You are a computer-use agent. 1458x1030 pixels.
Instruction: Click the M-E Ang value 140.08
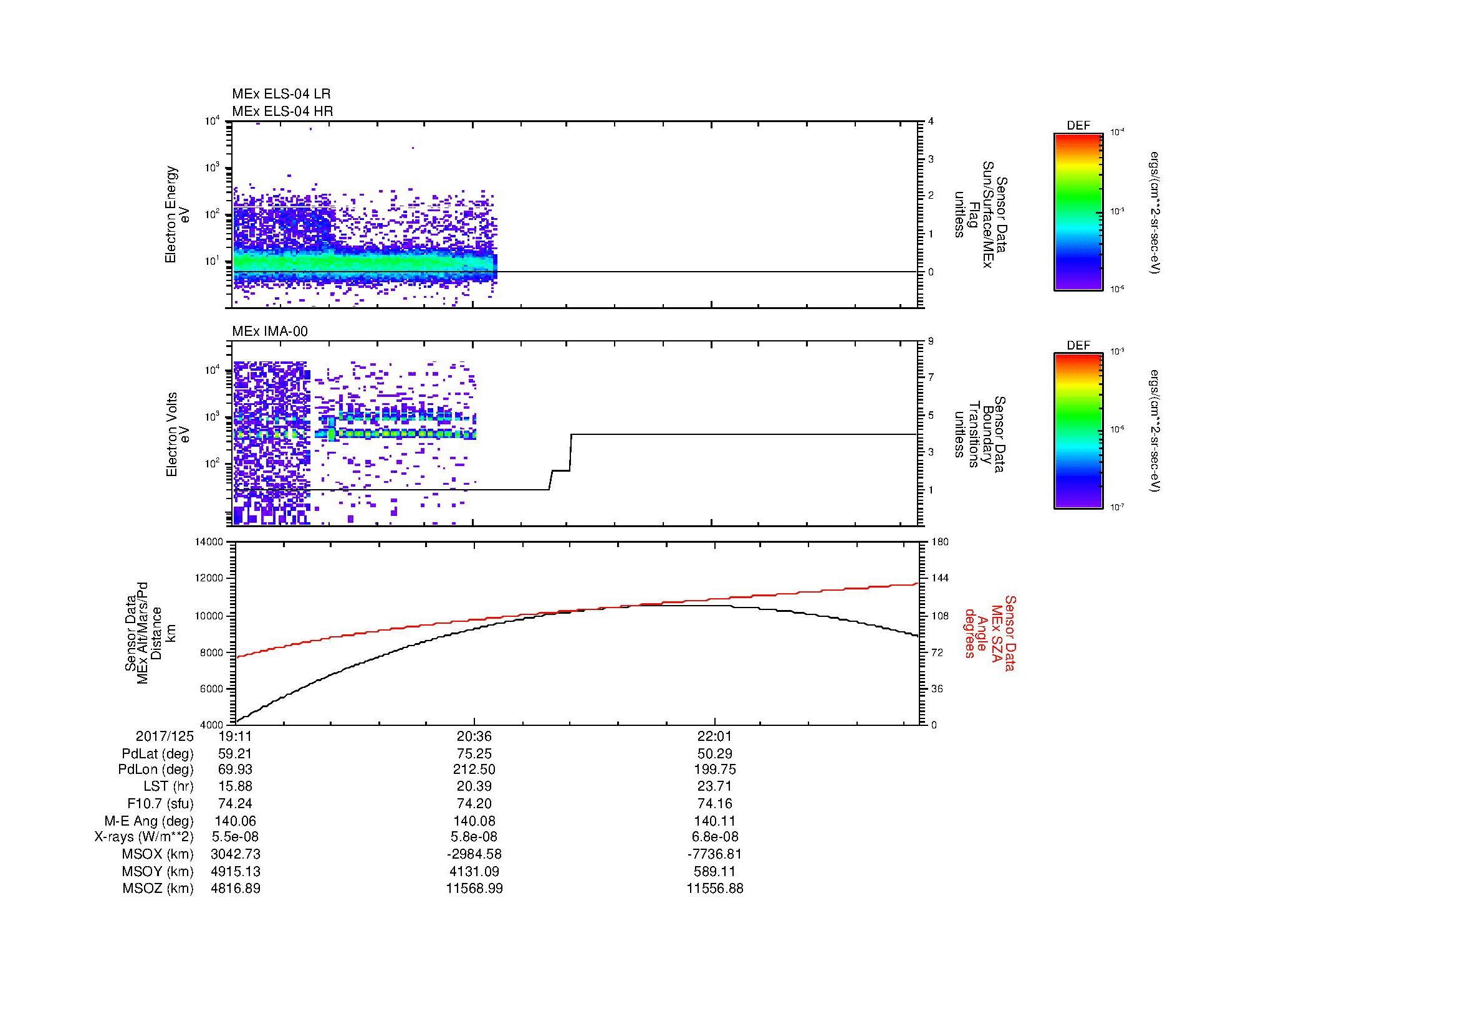(474, 821)
